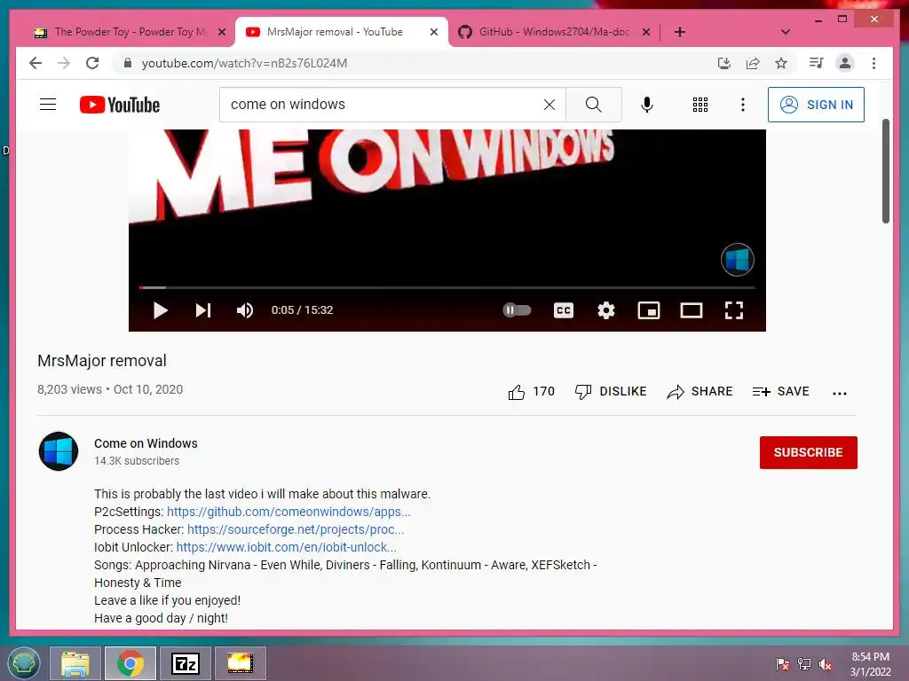Click the page vertical scrollbar
Image resolution: width=909 pixels, height=681 pixels.
tap(886, 171)
